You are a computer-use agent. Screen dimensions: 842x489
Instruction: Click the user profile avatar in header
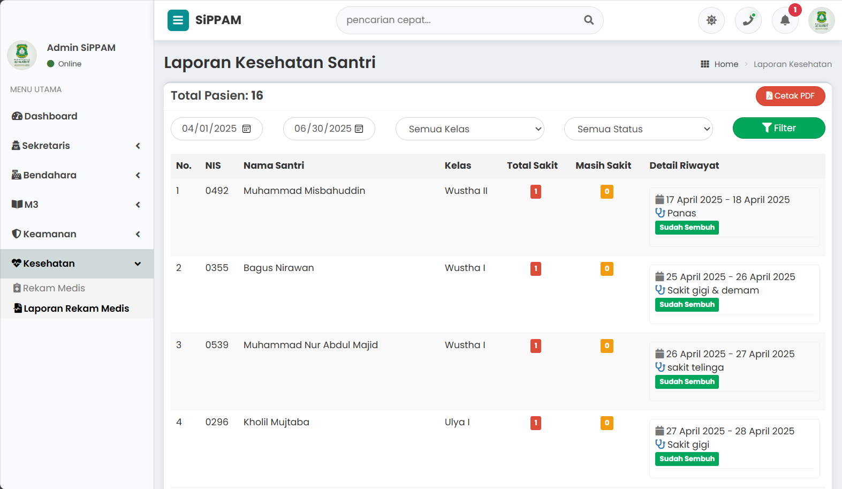[x=821, y=20]
